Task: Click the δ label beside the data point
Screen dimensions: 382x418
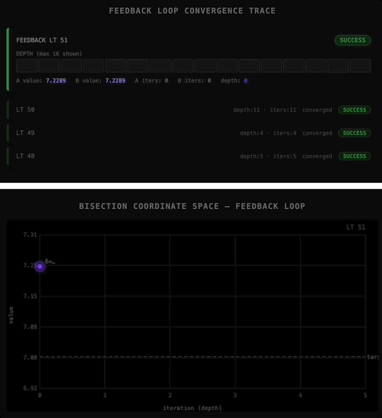Action: point(50,262)
